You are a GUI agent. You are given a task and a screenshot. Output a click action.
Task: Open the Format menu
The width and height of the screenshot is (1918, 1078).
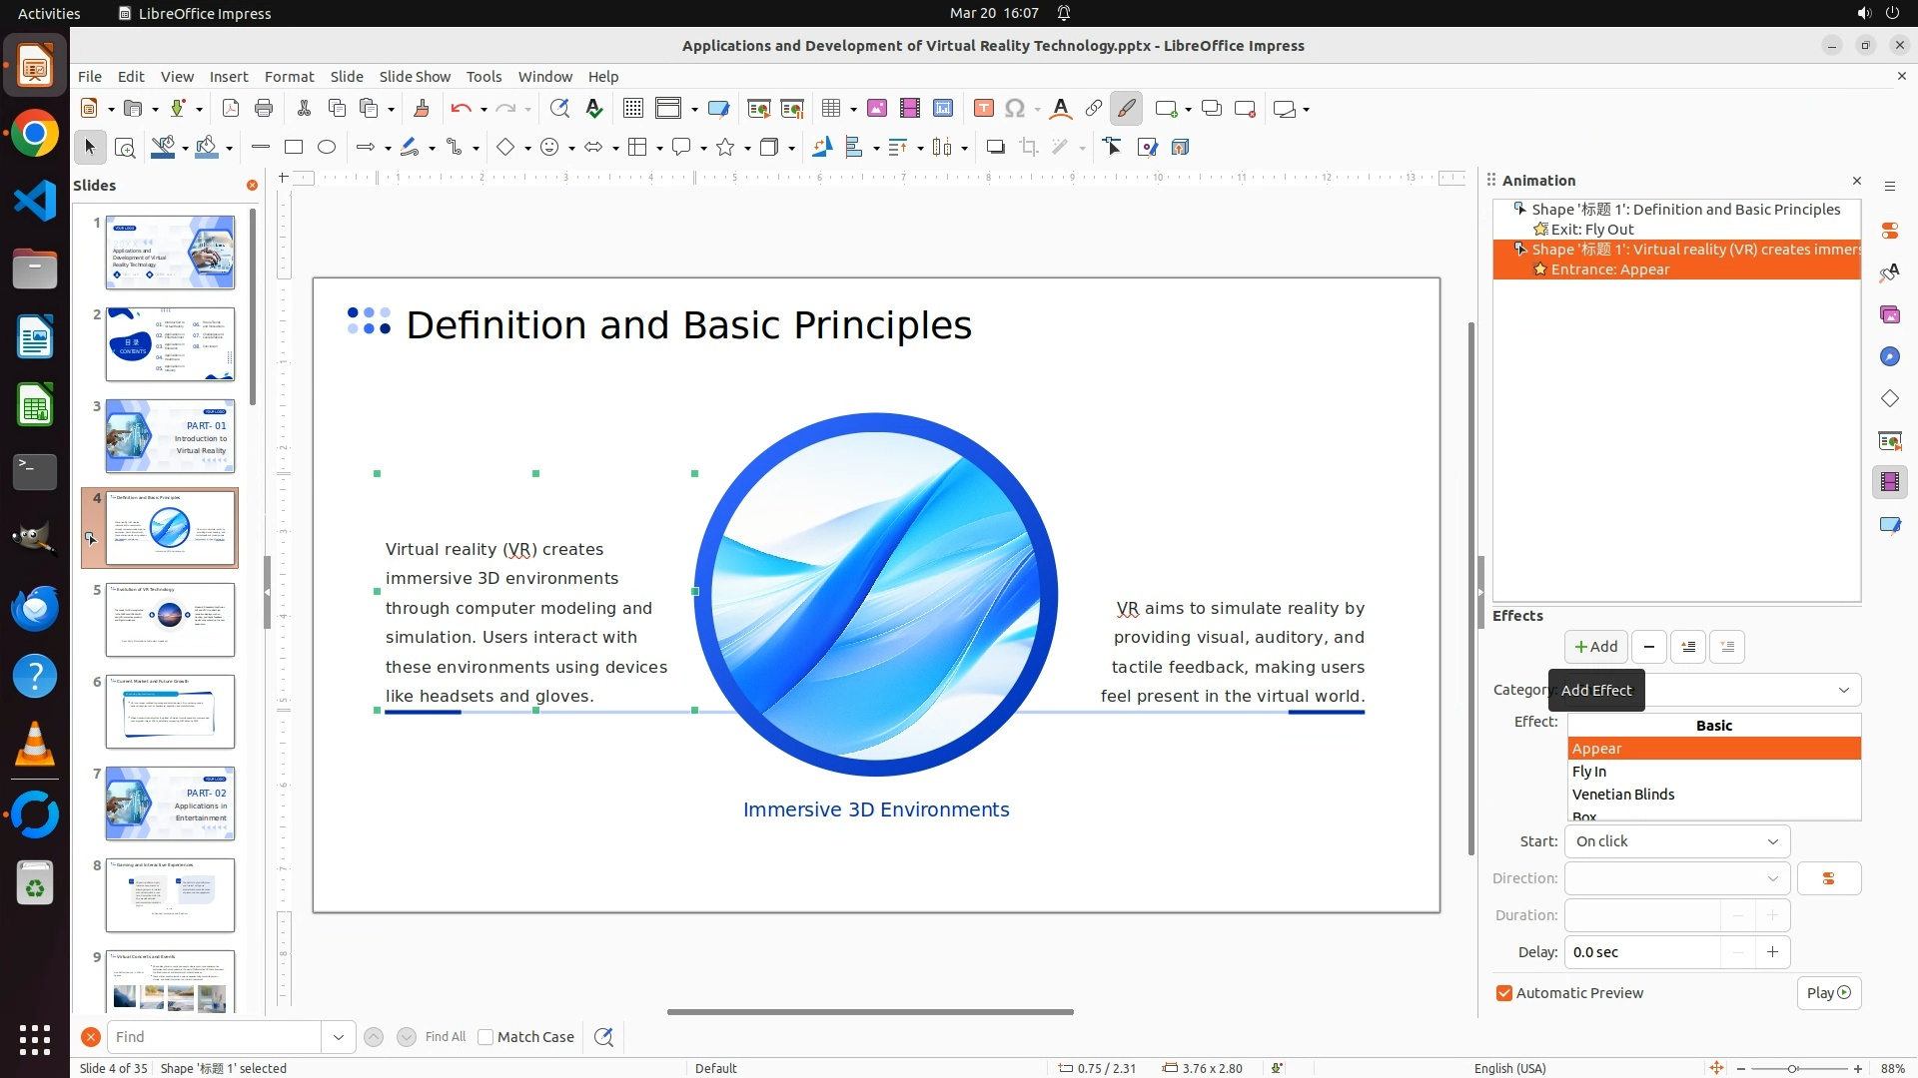click(289, 77)
